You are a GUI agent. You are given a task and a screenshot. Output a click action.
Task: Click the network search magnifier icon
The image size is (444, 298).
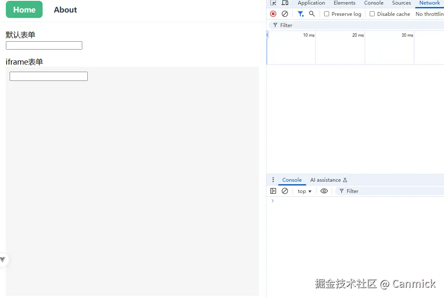click(x=312, y=14)
